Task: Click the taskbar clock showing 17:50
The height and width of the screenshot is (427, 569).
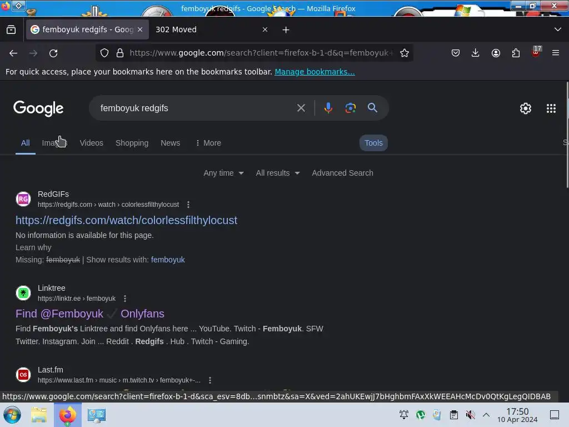Action: click(x=517, y=415)
